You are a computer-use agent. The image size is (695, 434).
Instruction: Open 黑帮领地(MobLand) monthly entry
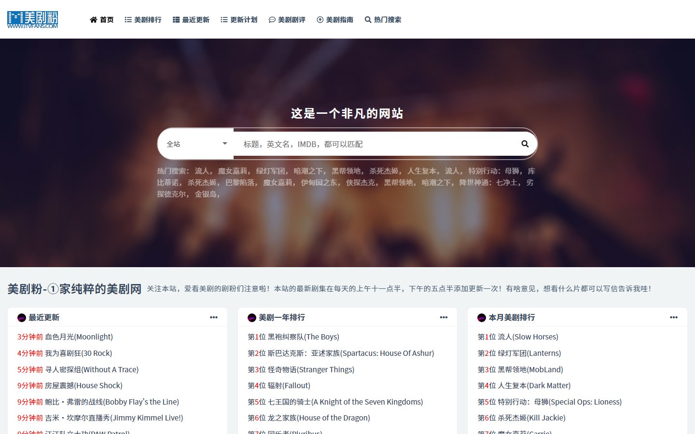pyautogui.click(x=530, y=370)
